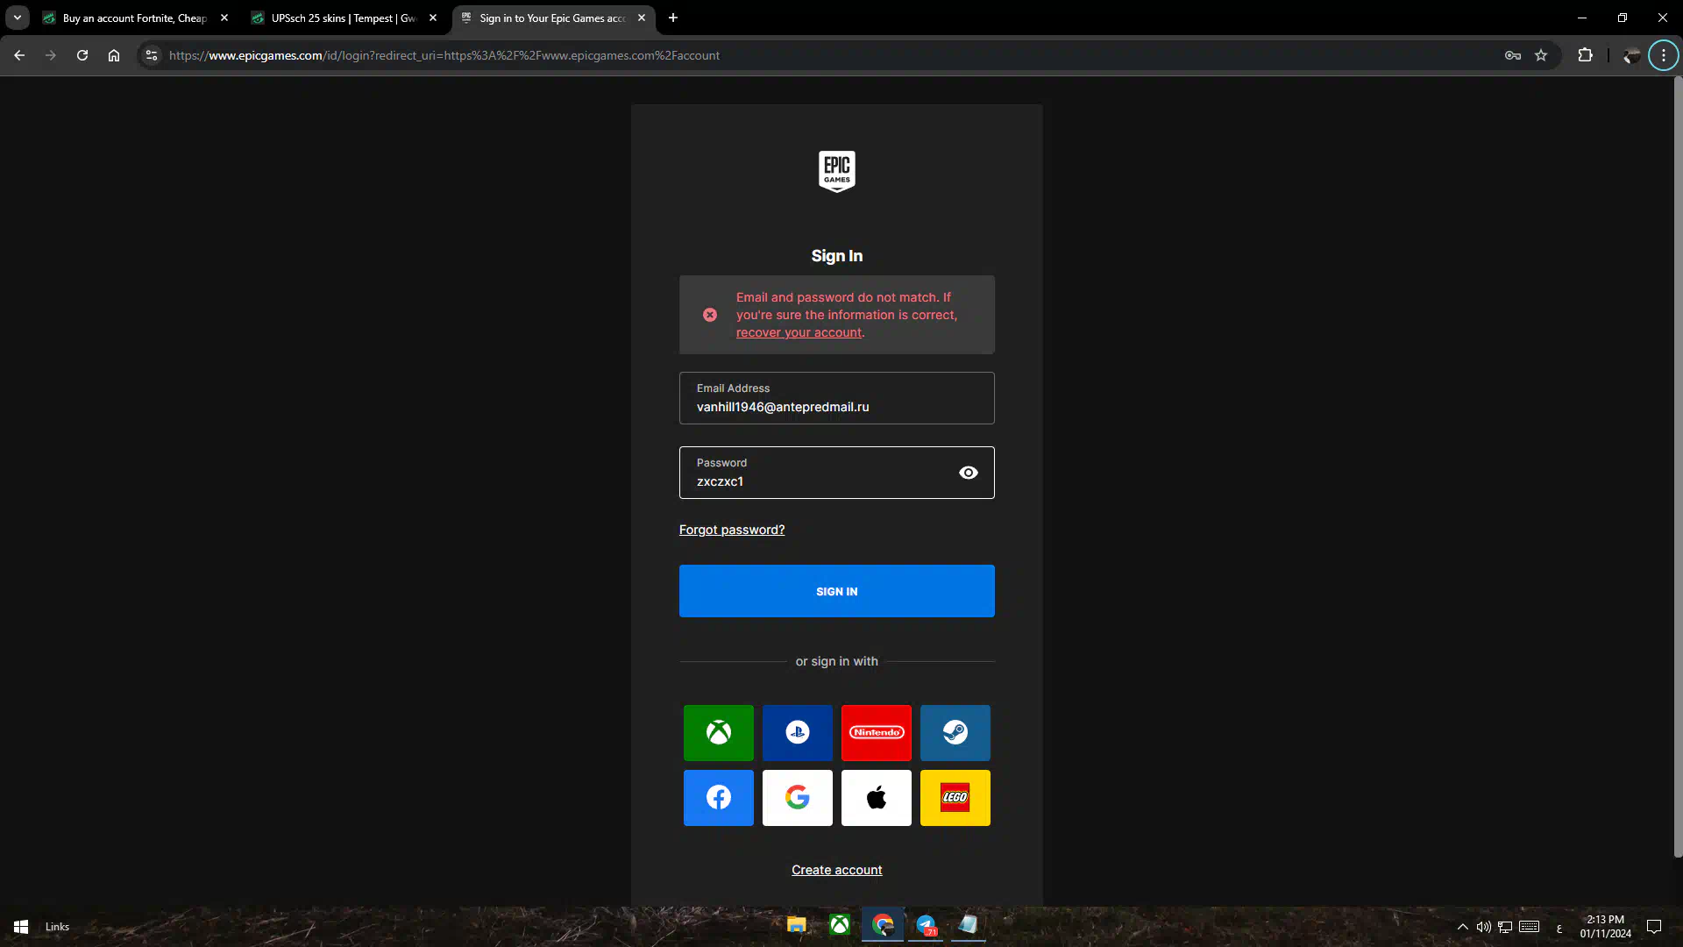Viewport: 1683px width, 947px height.
Task: Open the 'Forgot password?' link
Action: pos(731,530)
